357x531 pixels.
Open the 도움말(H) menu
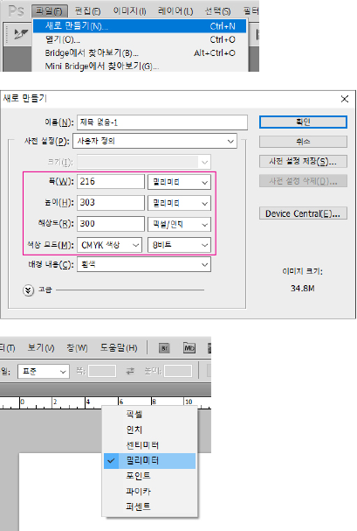(119, 348)
